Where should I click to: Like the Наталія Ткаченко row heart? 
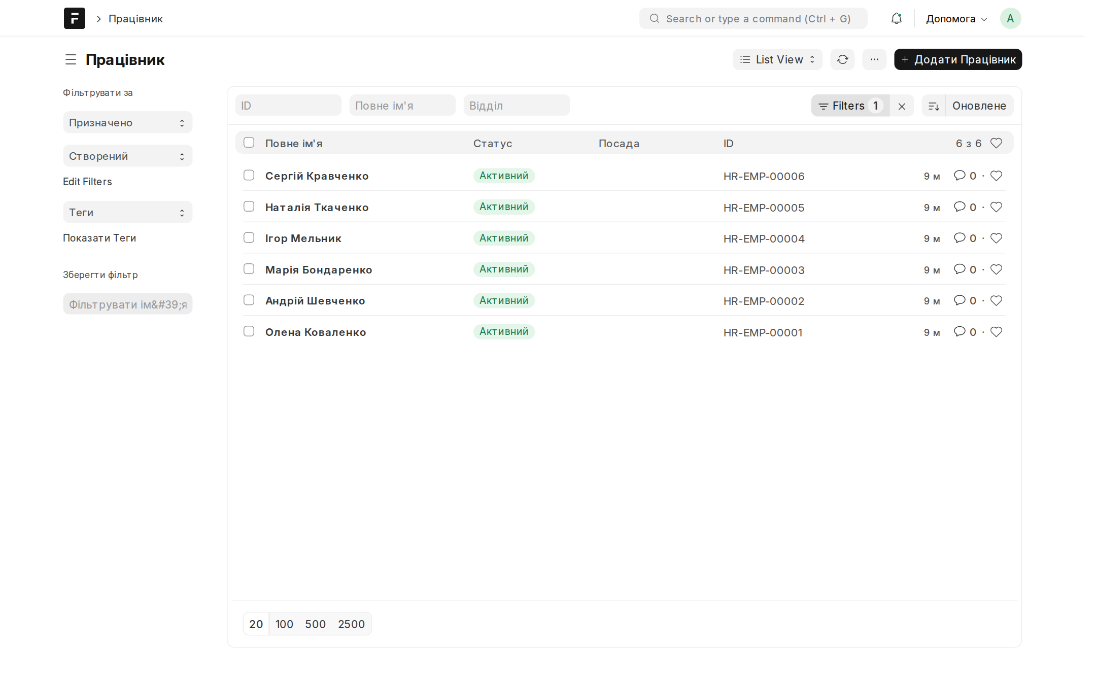tap(996, 207)
